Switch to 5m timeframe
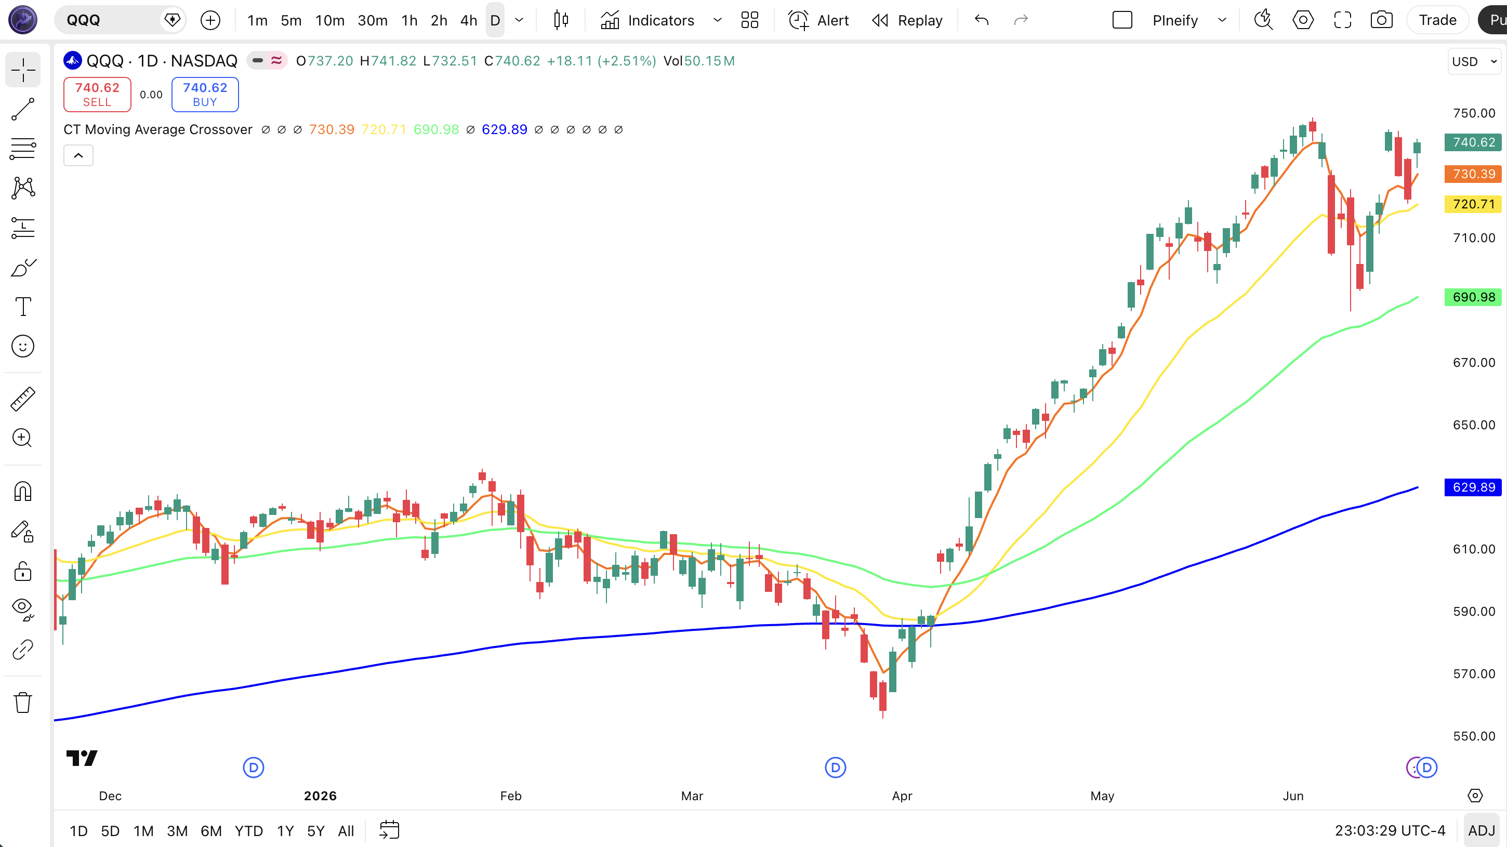The width and height of the screenshot is (1507, 847). [291, 20]
